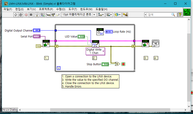Screen dimensions: 193x114
Task: Click the left error shift register
Action: 56,46
